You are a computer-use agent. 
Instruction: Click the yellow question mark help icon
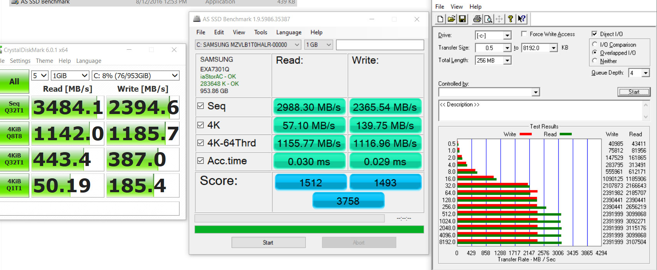point(510,19)
